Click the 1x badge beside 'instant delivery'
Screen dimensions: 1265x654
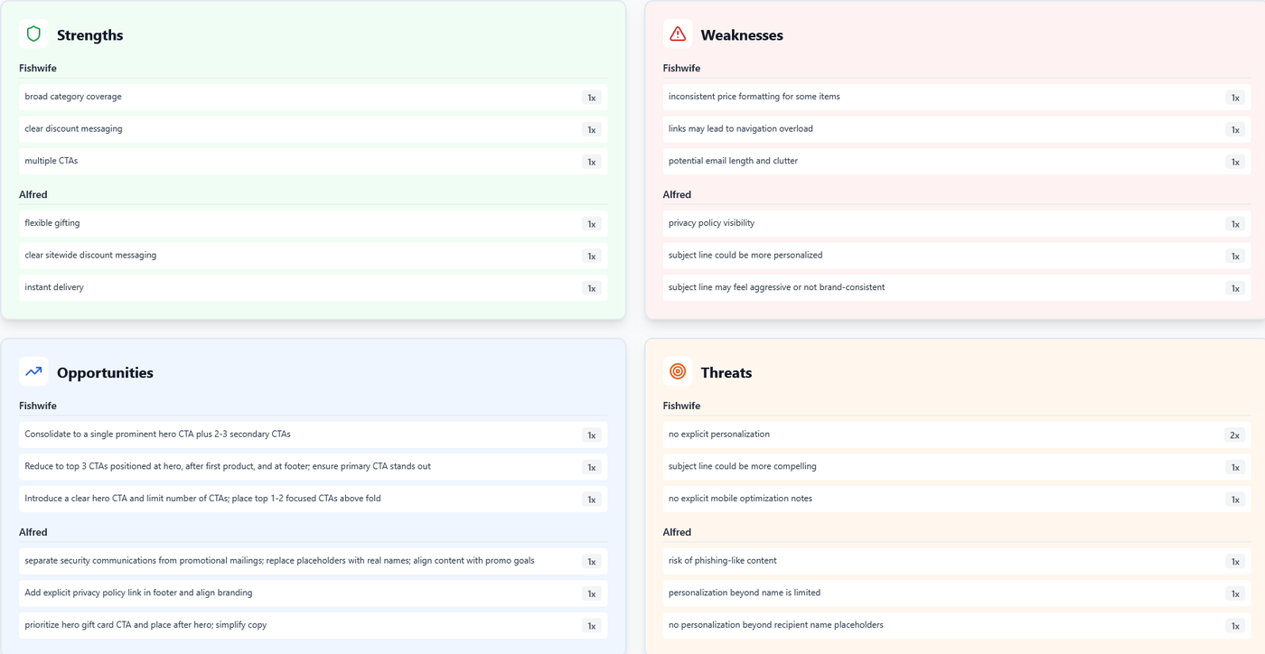(x=592, y=289)
